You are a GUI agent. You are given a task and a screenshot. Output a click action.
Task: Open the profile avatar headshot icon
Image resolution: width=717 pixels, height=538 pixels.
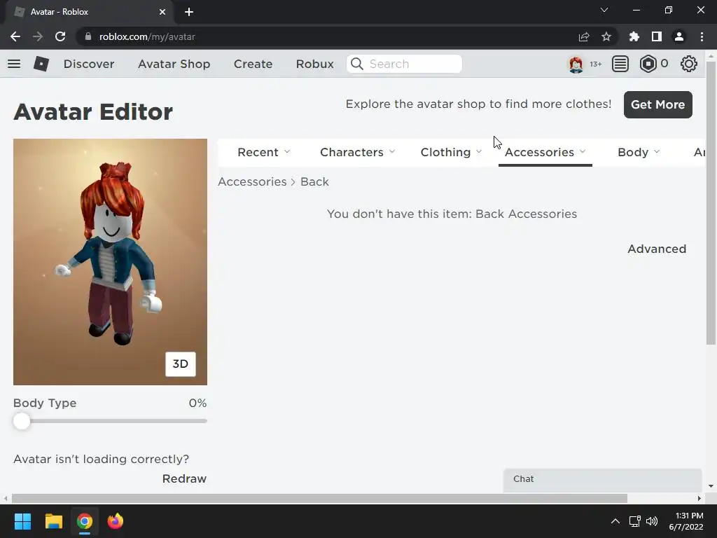[x=576, y=64]
